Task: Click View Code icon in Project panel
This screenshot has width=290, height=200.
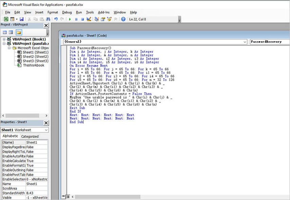Action: 5,32
